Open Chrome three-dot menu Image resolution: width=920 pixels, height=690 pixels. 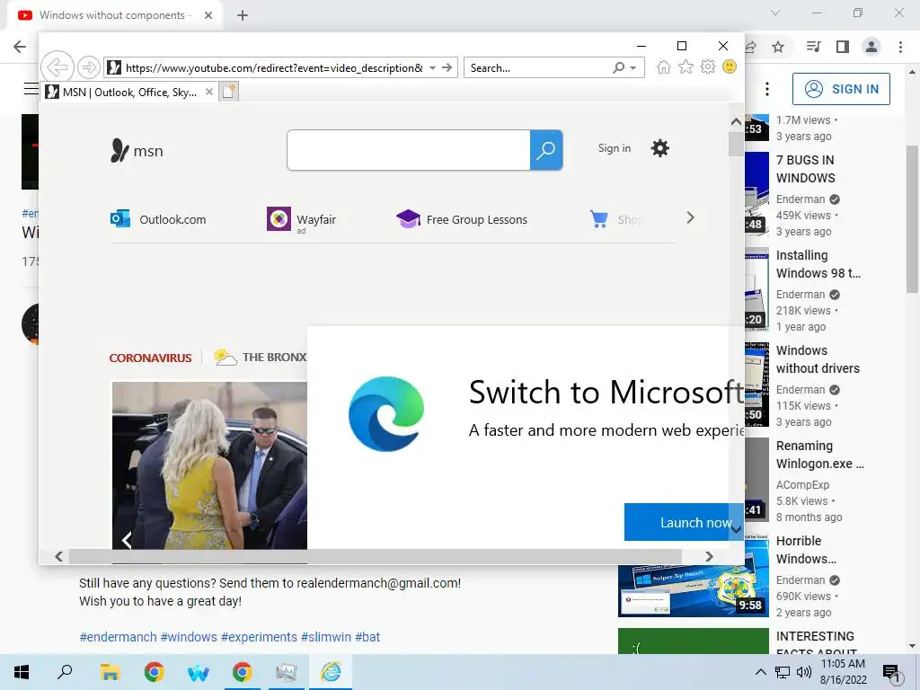tap(900, 47)
